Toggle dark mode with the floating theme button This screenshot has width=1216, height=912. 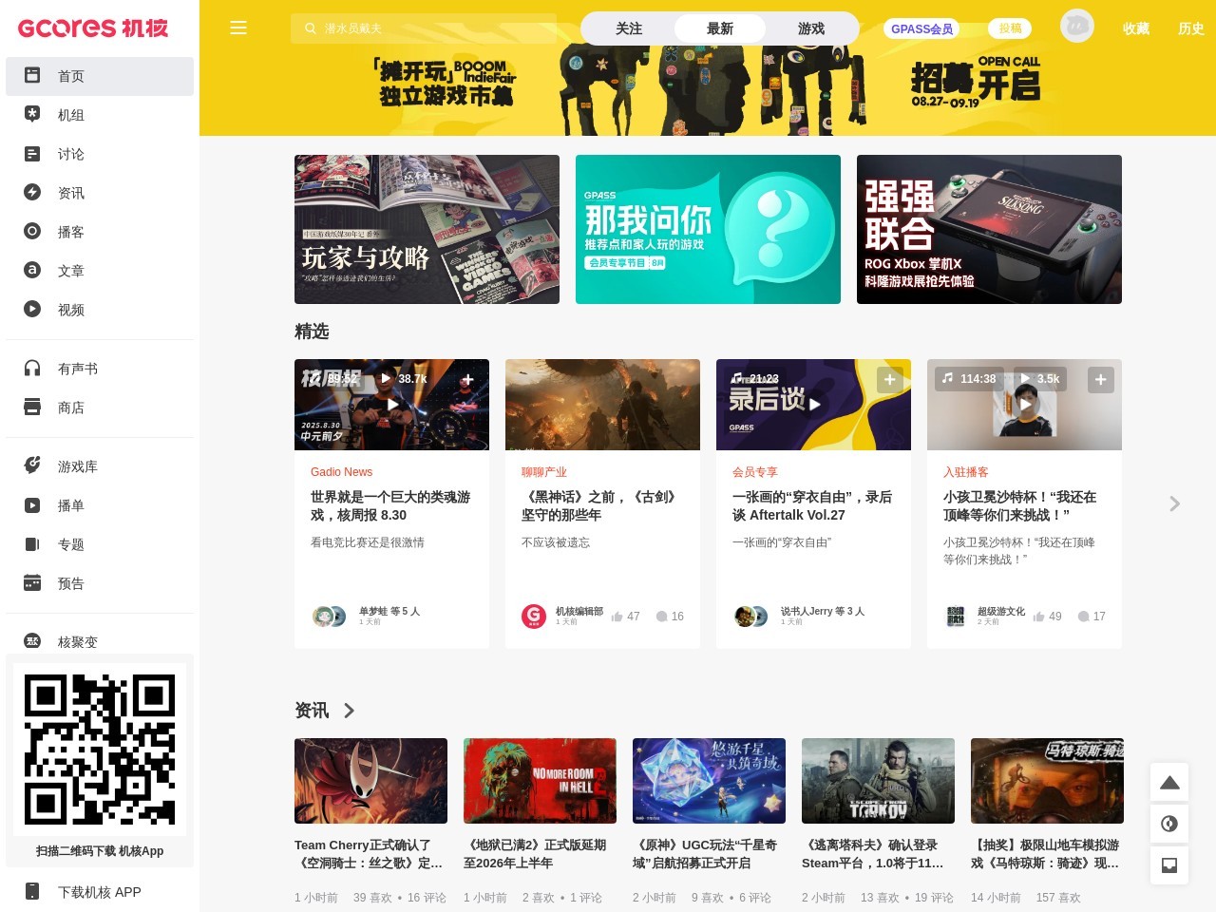[1169, 824]
